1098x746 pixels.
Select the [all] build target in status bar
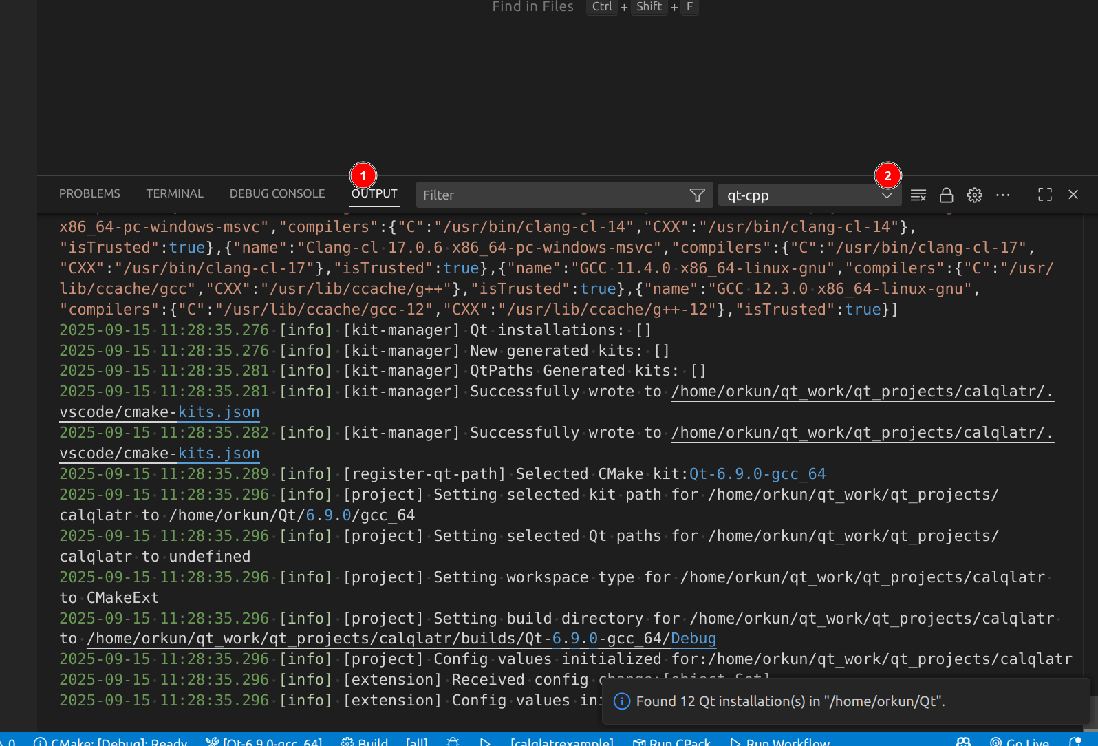pos(416,741)
